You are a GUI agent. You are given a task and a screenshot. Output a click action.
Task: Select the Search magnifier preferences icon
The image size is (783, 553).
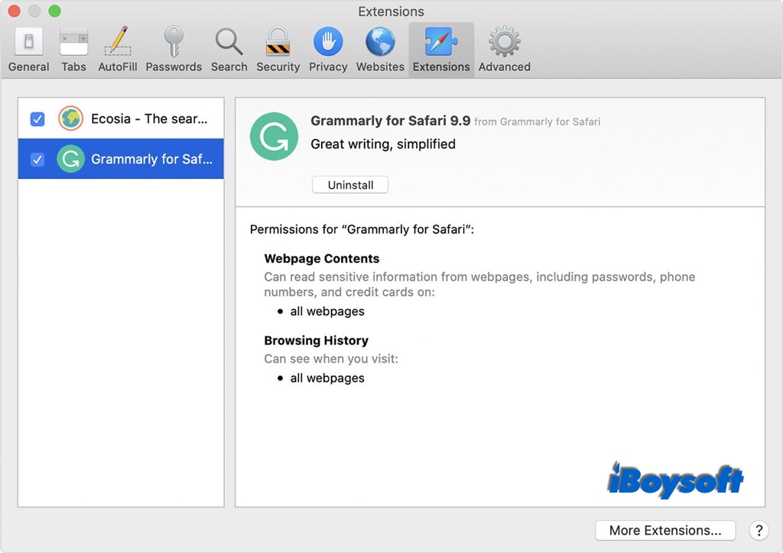click(229, 49)
